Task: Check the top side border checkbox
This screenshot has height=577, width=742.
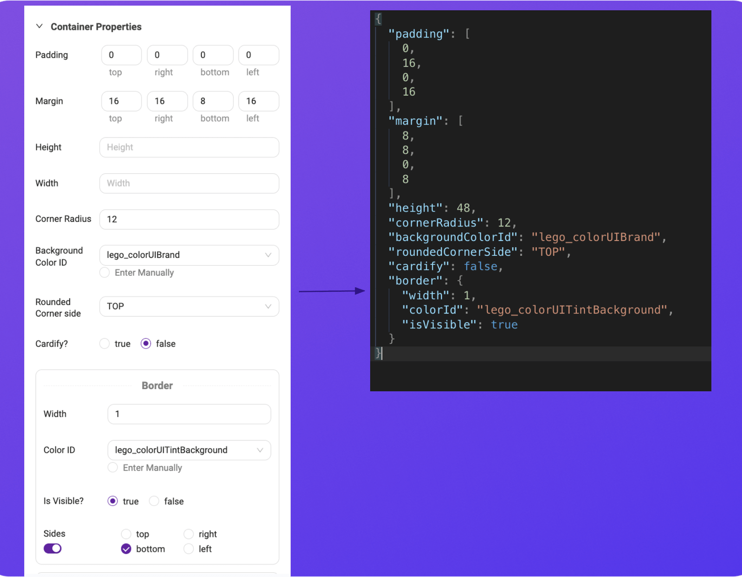Action: [x=126, y=534]
